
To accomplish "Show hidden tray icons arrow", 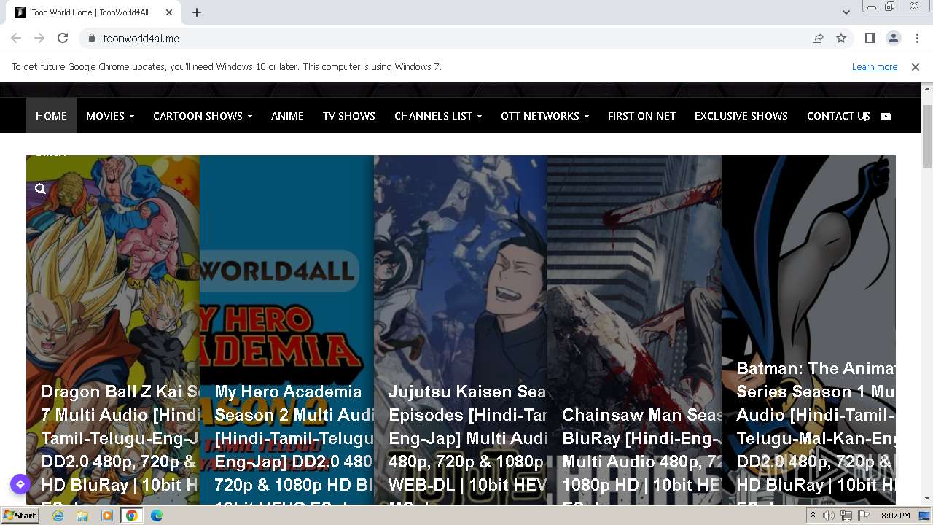I will [814, 516].
